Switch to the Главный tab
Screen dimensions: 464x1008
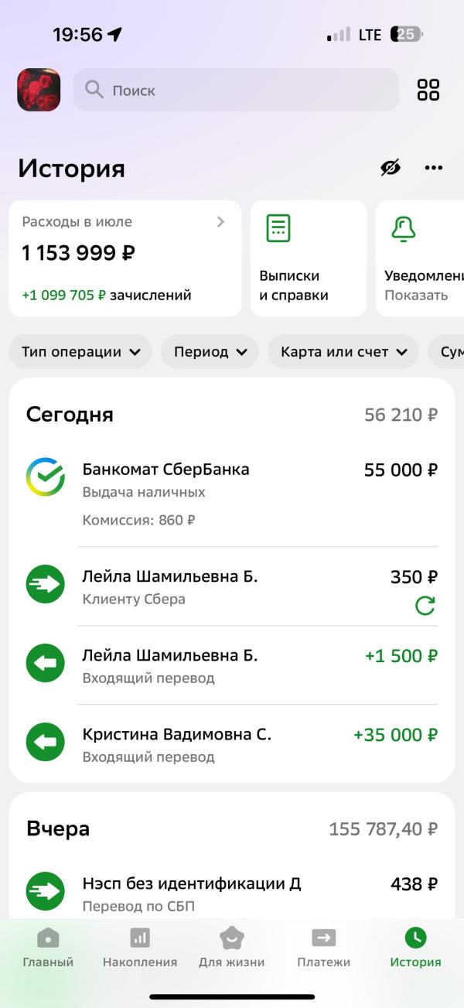click(x=48, y=948)
